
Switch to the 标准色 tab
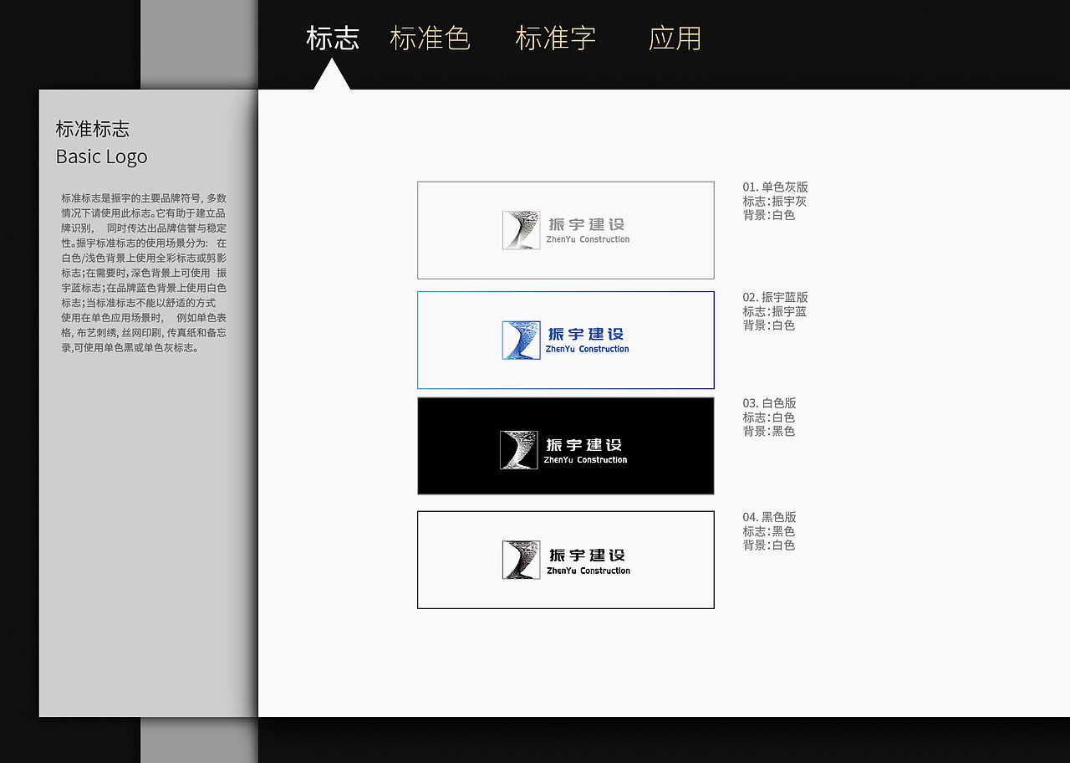click(x=431, y=38)
